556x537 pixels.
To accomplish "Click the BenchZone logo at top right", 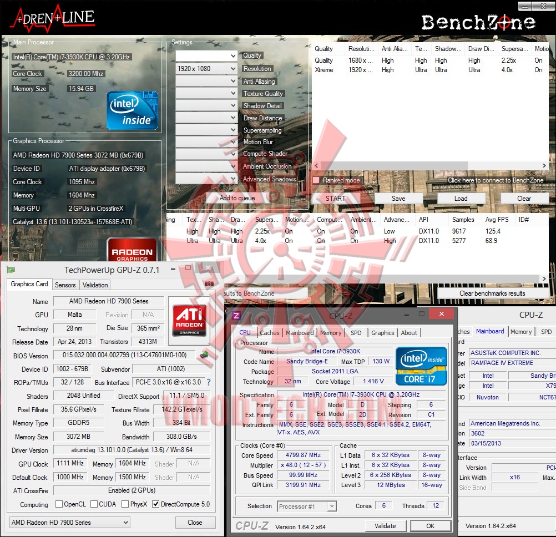I will [x=478, y=22].
